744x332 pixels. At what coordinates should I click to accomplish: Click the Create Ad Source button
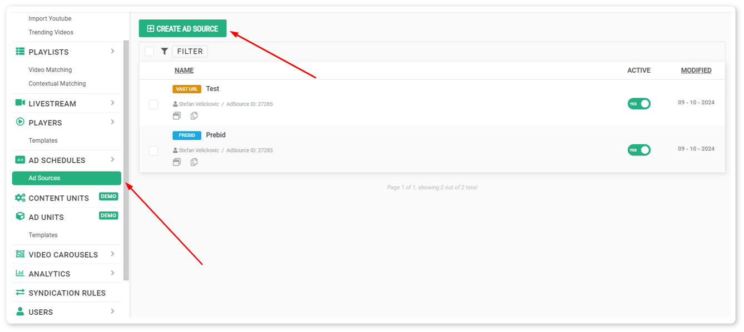coord(182,28)
